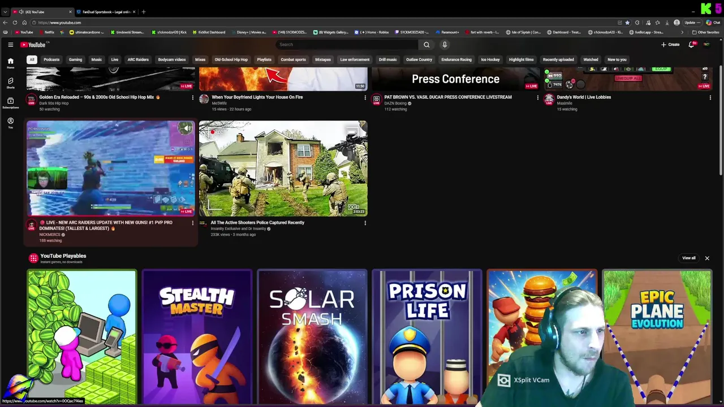Select the Drill music filter chip

point(387,59)
